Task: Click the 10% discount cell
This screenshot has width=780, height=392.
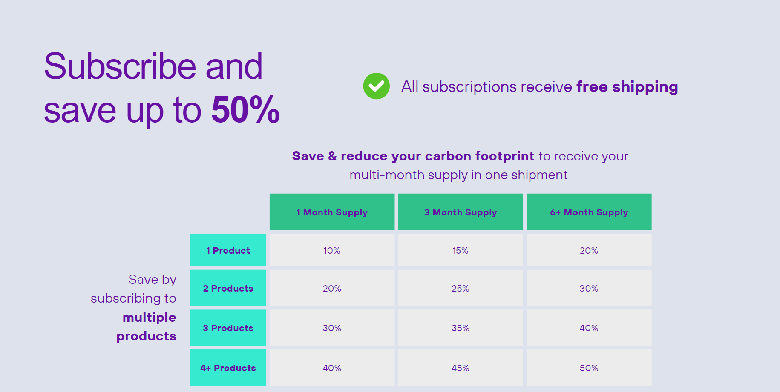Action: click(332, 250)
